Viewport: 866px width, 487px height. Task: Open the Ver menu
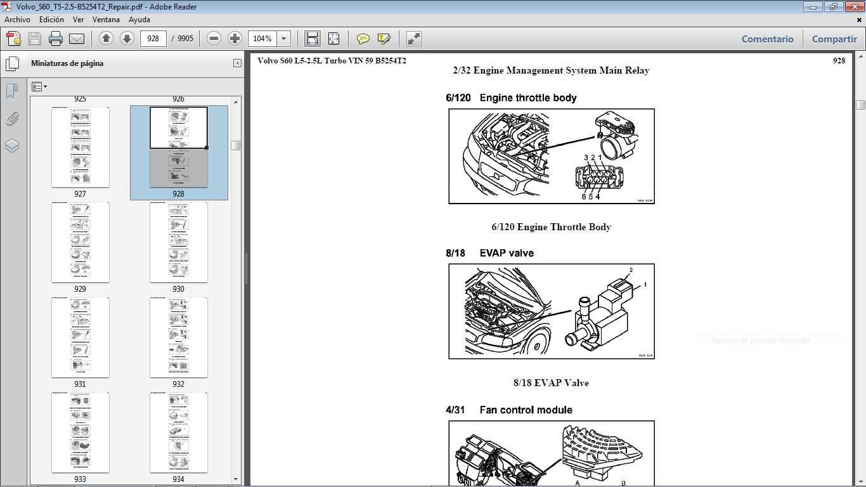click(x=78, y=20)
